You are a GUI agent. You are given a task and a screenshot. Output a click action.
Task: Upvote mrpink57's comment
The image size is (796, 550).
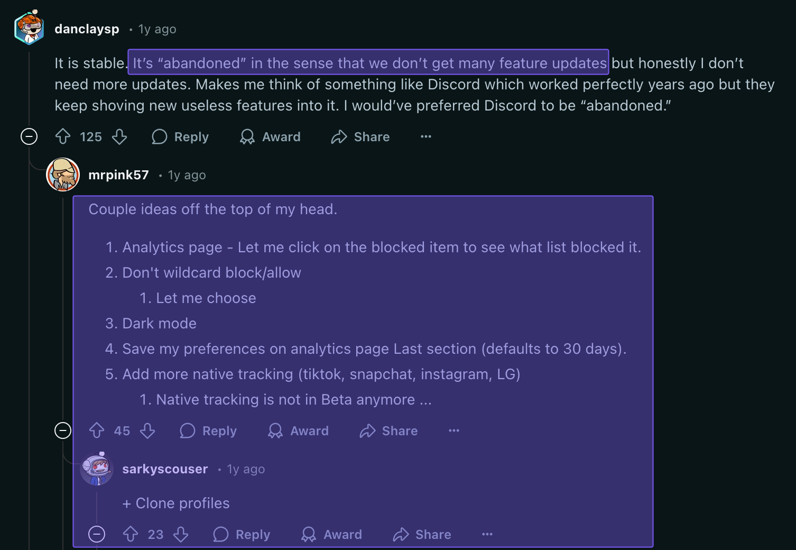[x=97, y=431]
